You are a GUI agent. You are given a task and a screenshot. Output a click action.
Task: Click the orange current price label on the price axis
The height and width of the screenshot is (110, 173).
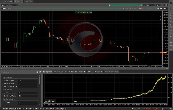[x=163, y=53]
